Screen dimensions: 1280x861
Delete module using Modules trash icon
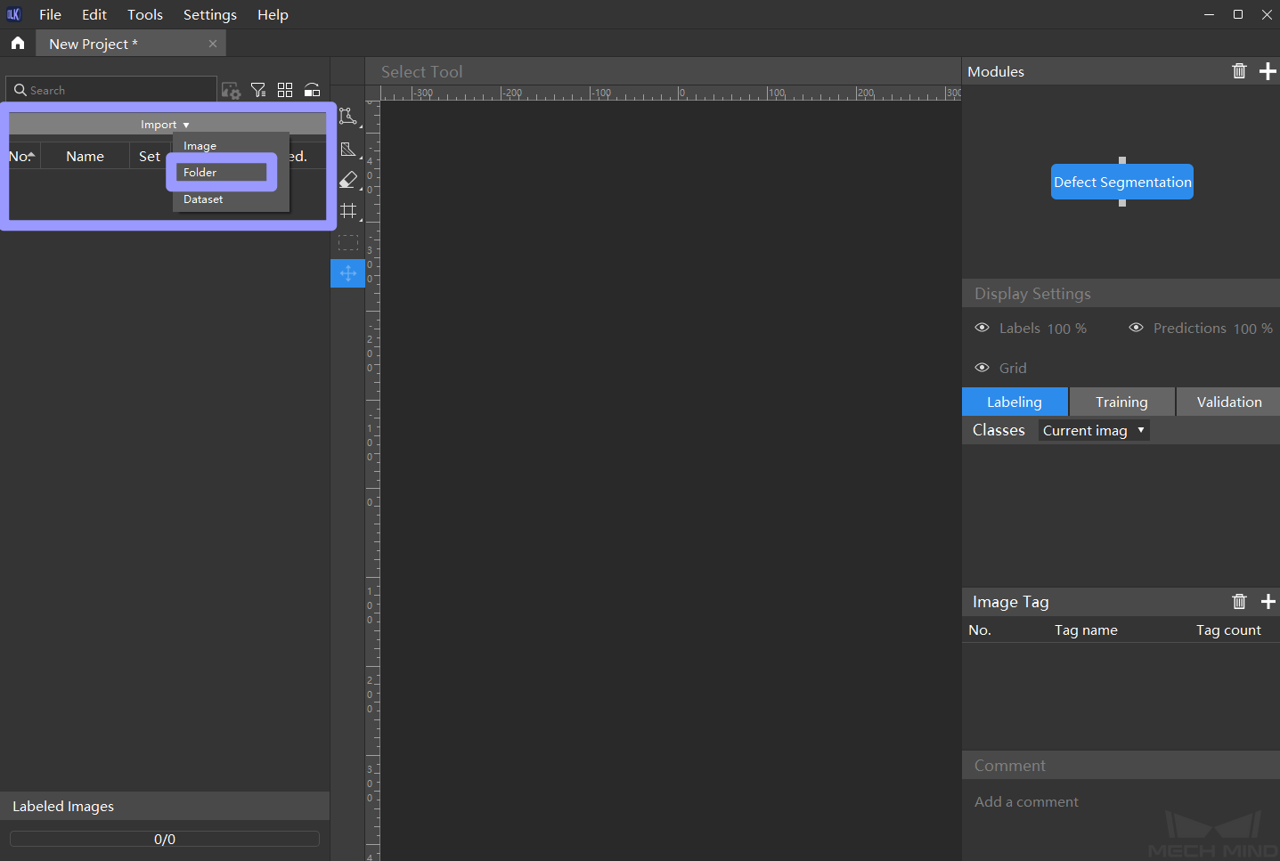tap(1239, 71)
